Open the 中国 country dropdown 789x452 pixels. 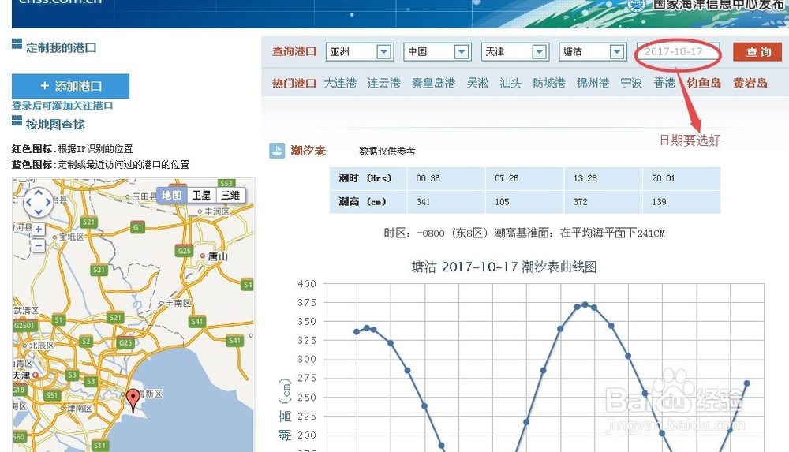point(462,52)
